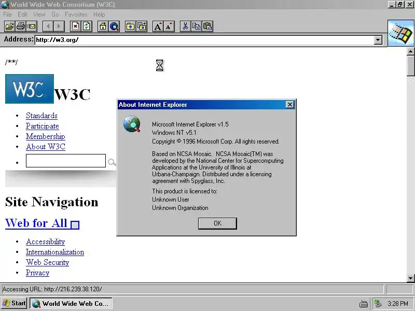Click the Windows flag logo animation

(401, 33)
